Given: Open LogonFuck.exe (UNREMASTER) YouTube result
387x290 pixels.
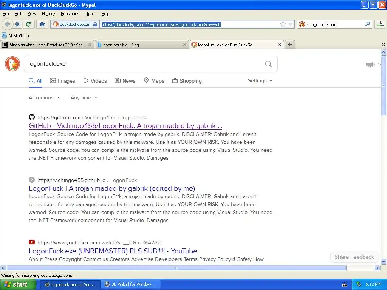Looking at the screenshot, I should 113,251.
